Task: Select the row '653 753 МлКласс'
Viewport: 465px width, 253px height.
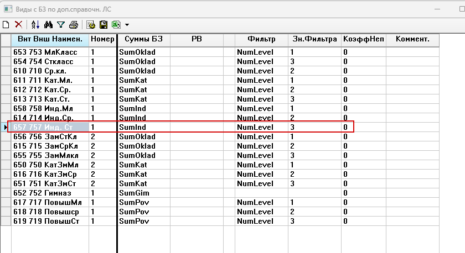Action: [50, 52]
